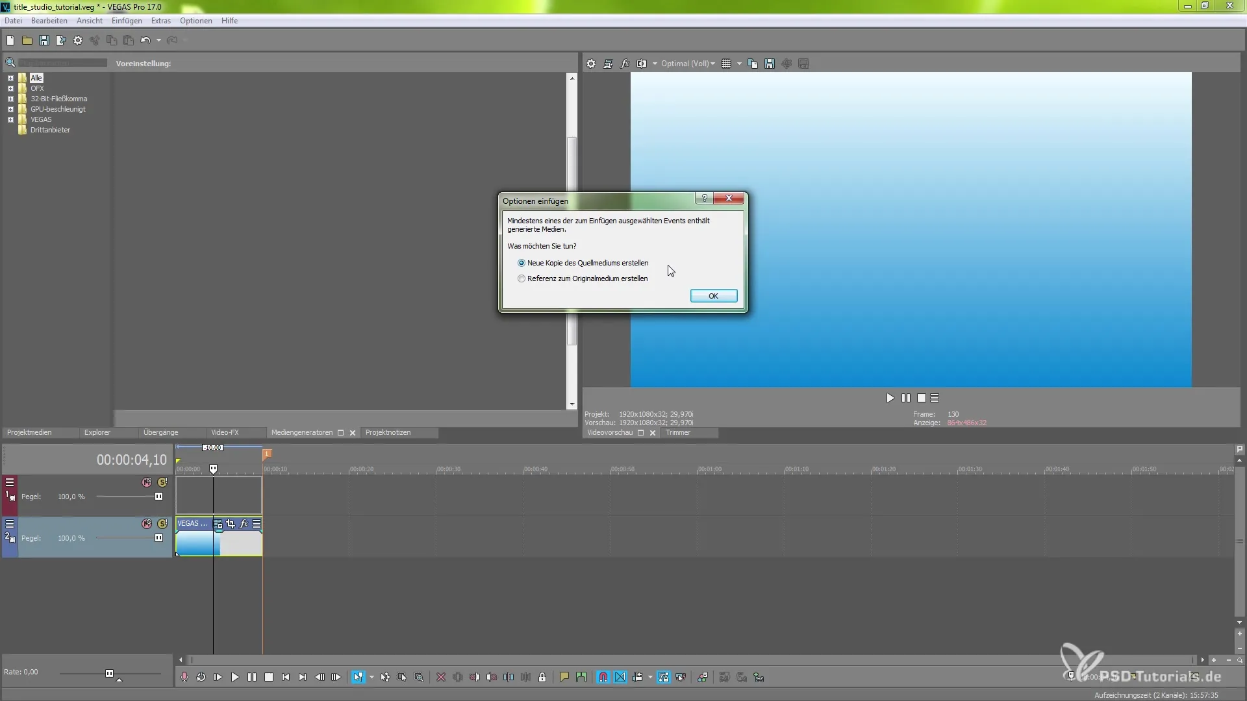Select Referenz zum Originalmedium erstellen
This screenshot has width=1247, height=701.
(x=583, y=278)
